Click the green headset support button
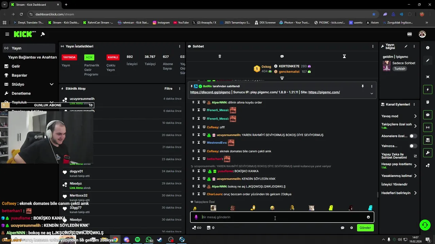Screen dimensions: 435x244 click(x=424, y=225)
